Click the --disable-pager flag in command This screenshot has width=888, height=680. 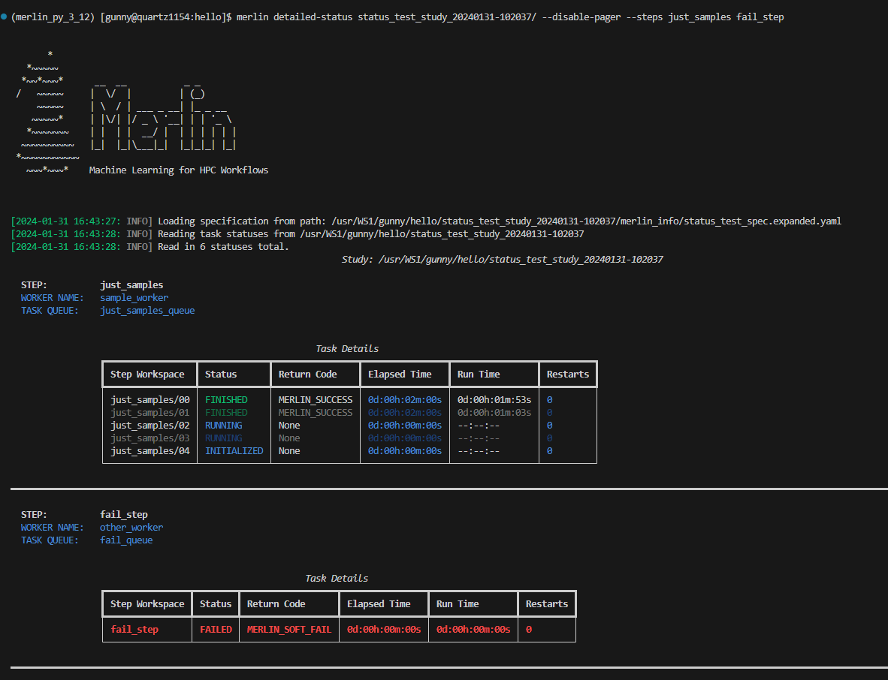pyautogui.click(x=581, y=17)
